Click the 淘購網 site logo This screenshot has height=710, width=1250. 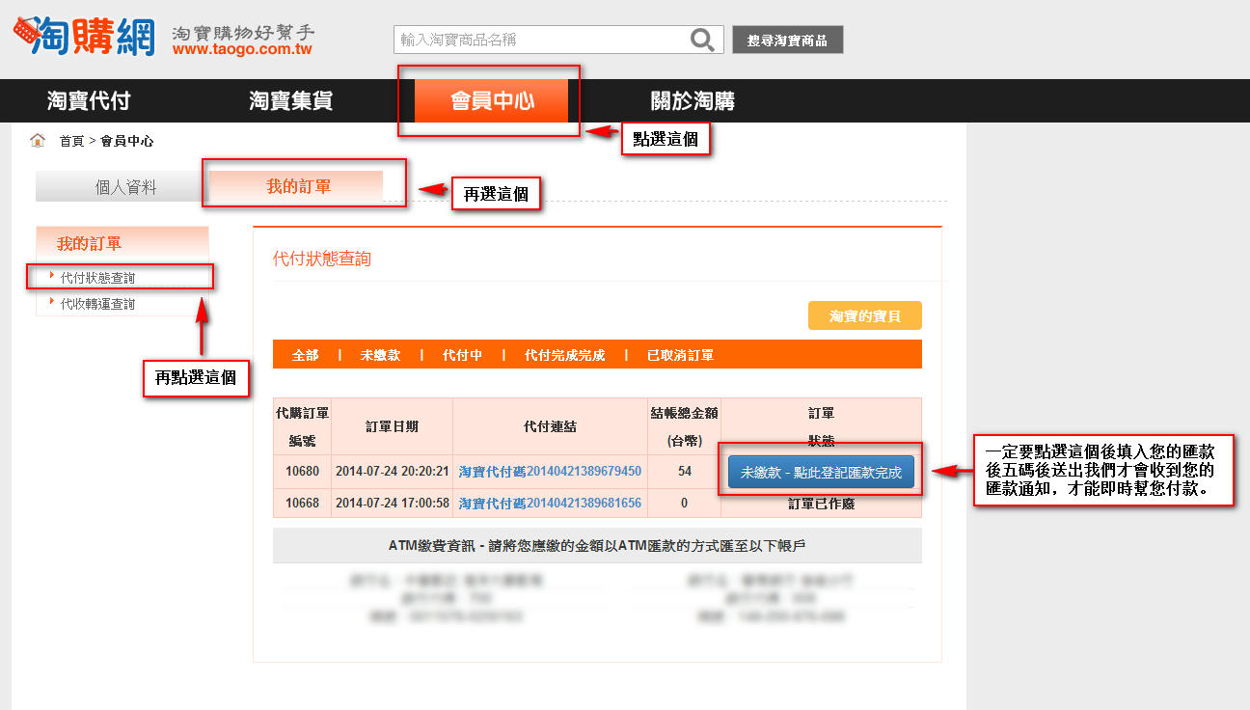click(83, 36)
